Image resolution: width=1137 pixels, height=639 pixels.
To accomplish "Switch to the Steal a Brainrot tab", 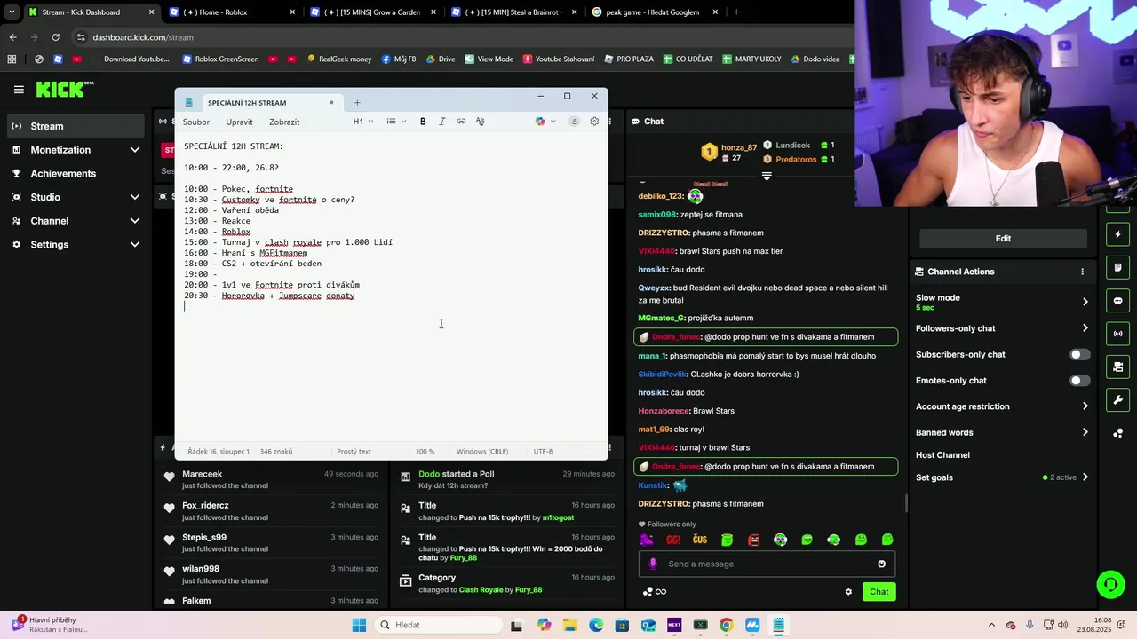I will tap(515, 12).
